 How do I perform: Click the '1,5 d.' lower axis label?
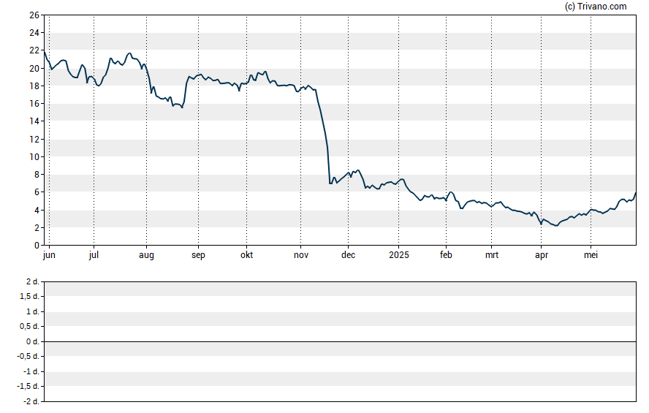29,296
